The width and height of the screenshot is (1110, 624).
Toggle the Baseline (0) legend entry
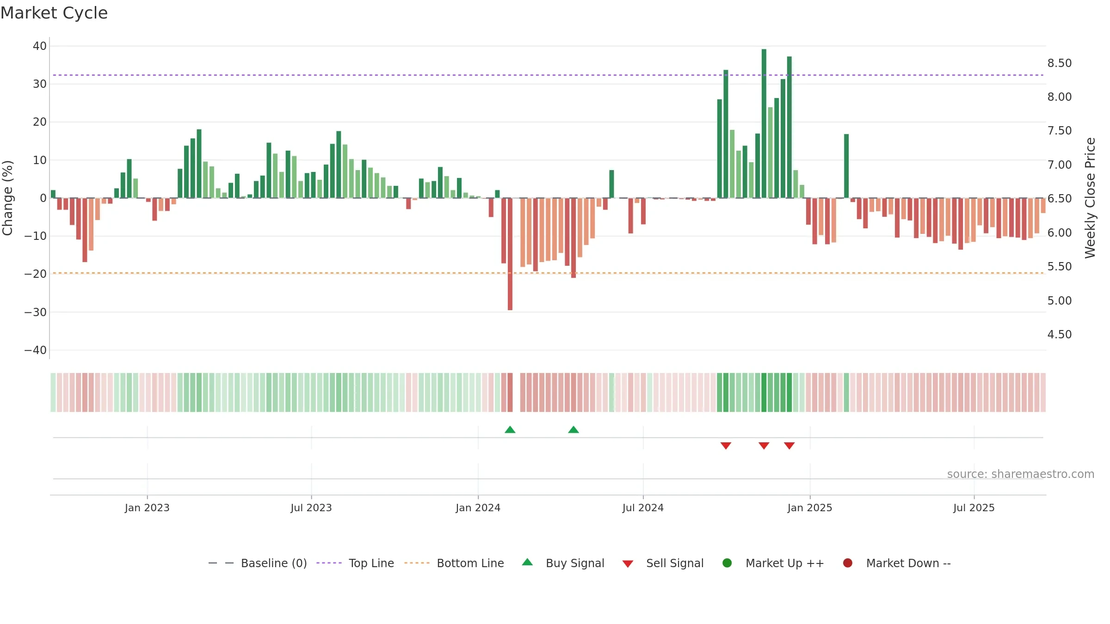(258, 563)
